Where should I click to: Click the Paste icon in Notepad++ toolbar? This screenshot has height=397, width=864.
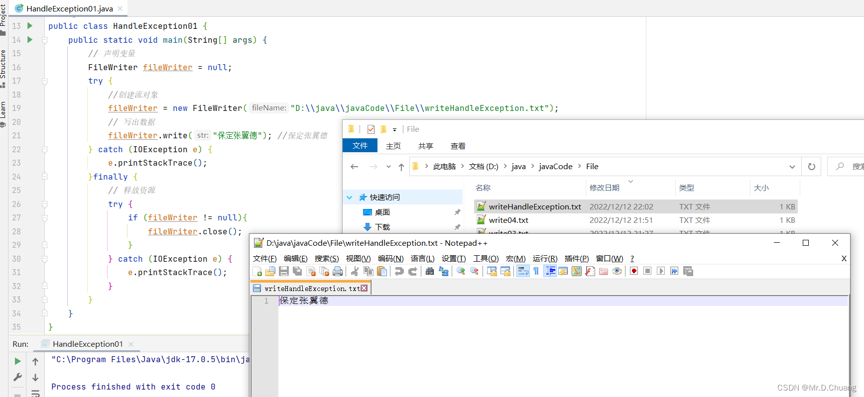(382, 271)
